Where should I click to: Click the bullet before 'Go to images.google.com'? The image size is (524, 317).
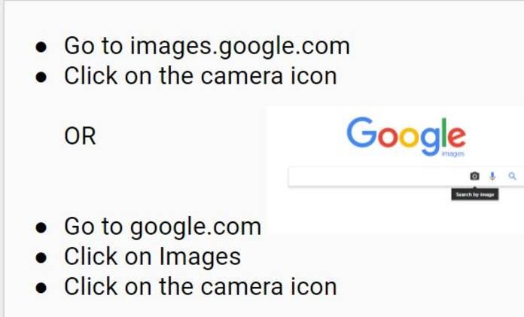[42, 47]
